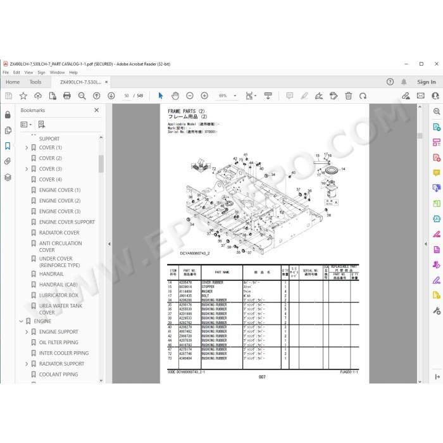Open Help question mark icon
Image resolution: width=443 pixels, height=443 pixels.
(390, 82)
